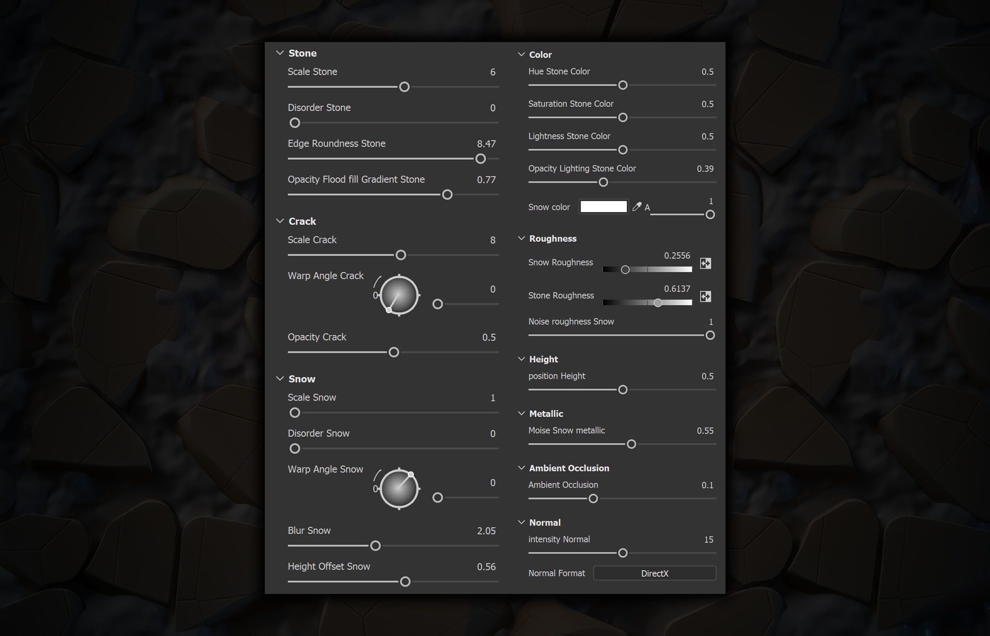Click the intensity Normal slider handle

click(623, 553)
